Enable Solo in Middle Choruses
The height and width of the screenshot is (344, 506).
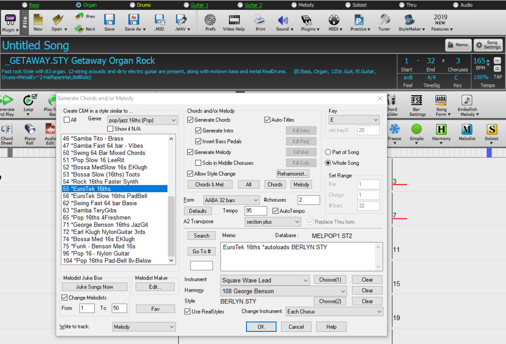[198, 163]
